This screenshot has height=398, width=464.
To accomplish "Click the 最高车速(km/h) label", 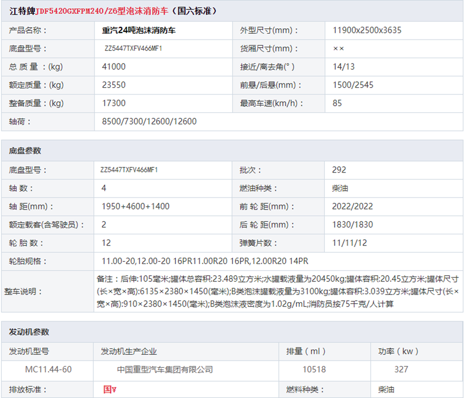I will coord(271,103).
